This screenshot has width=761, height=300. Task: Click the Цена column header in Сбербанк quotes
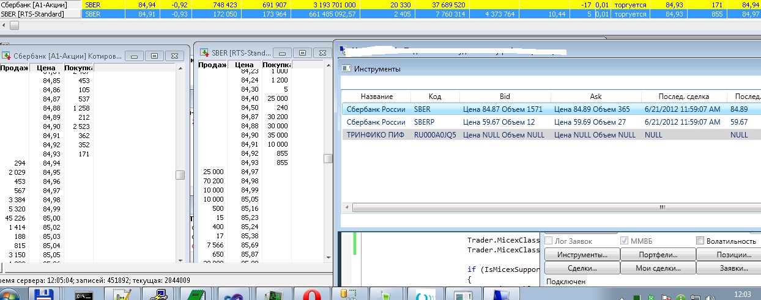(46, 68)
